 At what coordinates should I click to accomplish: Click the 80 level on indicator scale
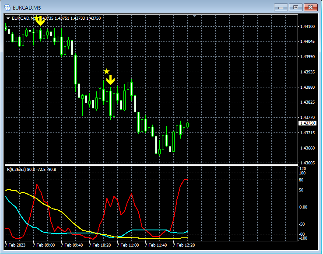[x=301, y=180]
